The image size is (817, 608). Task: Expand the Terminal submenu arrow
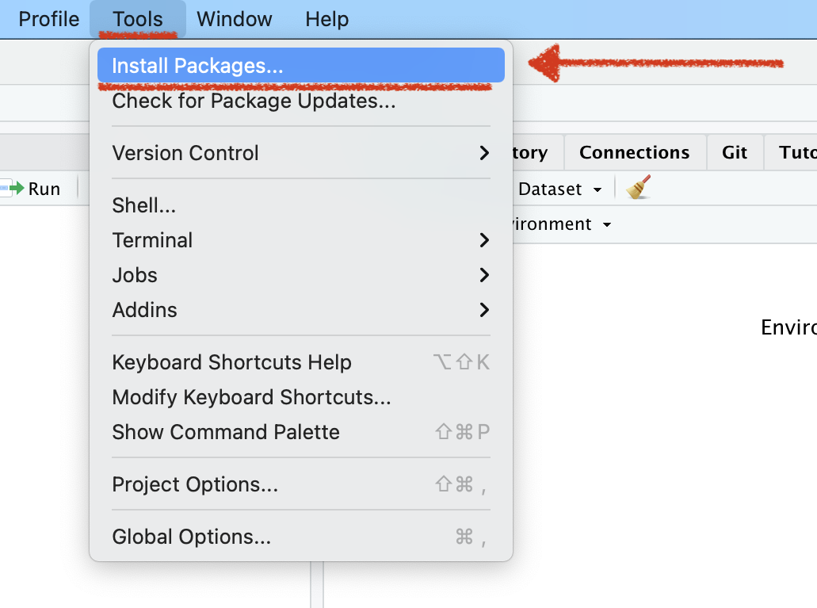point(484,240)
